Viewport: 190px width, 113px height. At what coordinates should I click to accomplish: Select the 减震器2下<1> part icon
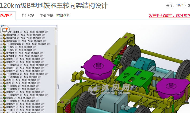pyautogui.click(x=4, y=92)
